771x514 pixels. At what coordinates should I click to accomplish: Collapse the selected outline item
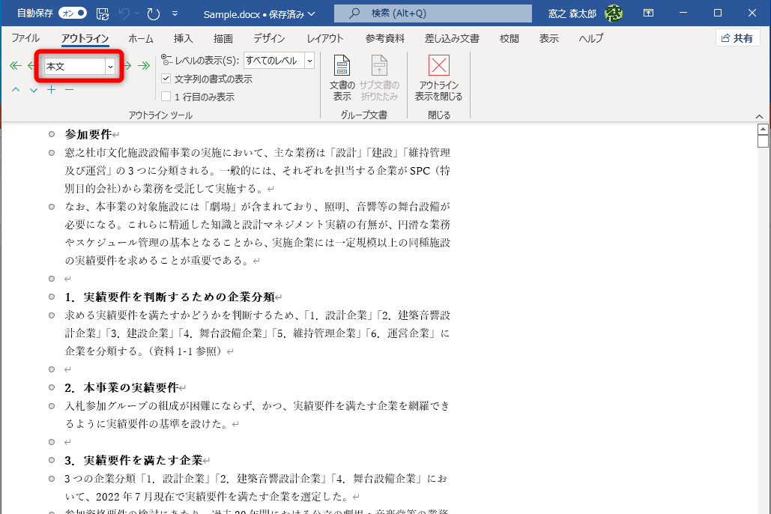point(68,88)
